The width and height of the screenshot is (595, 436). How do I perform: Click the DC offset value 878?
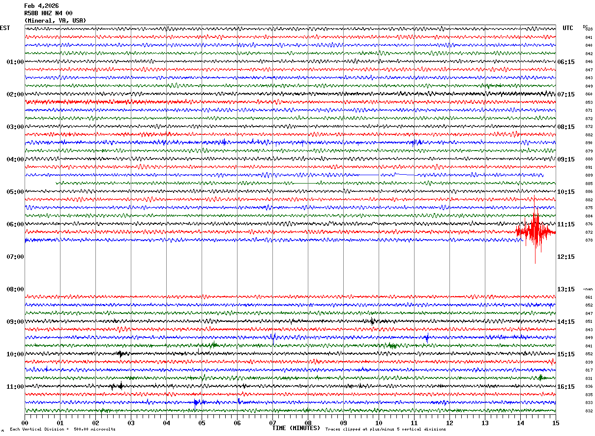click(589, 241)
